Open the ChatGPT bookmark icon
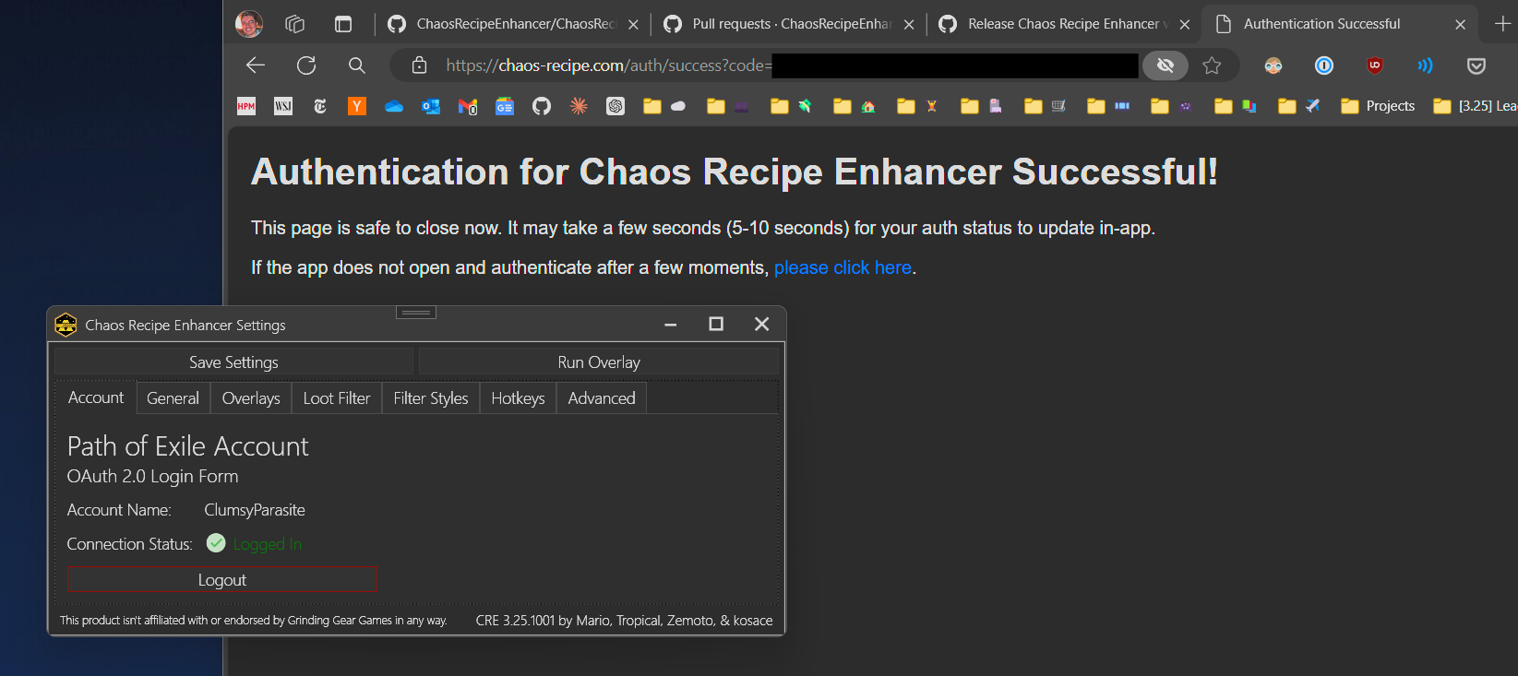 (616, 106)
